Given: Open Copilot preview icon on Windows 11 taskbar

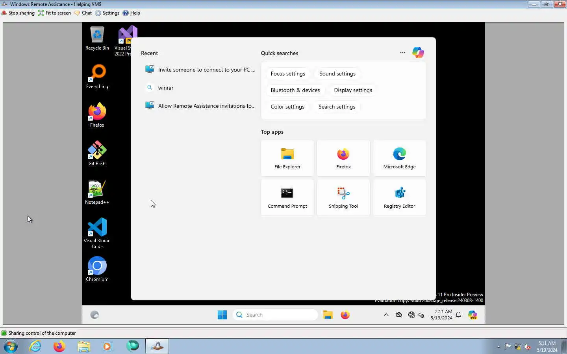Looking at the screenshot, I should (x=472, y=315).
